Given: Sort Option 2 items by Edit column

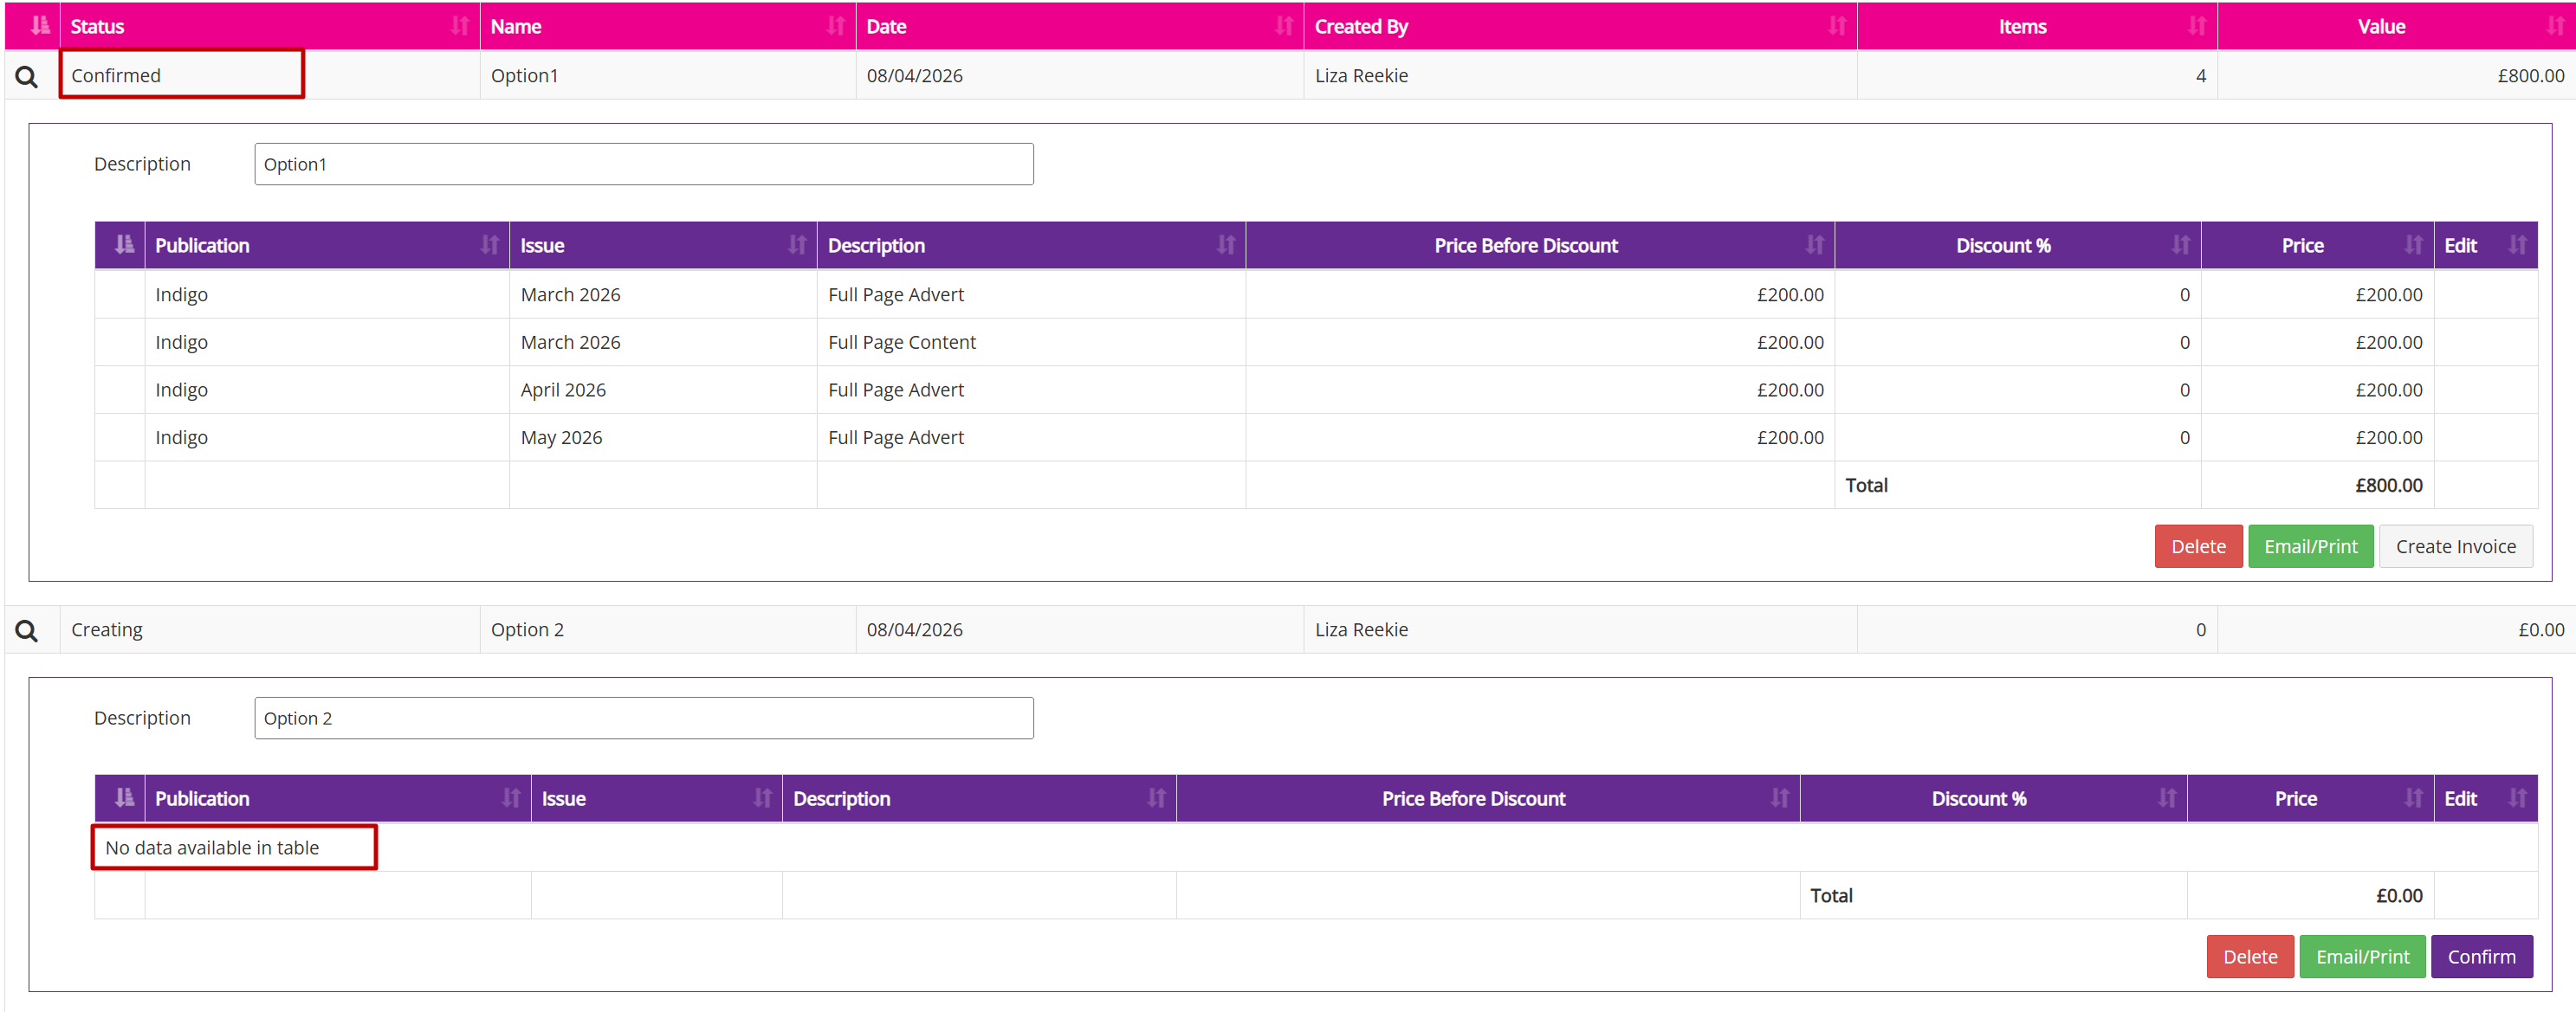Looking at the screenshot, I should 2485,798.
